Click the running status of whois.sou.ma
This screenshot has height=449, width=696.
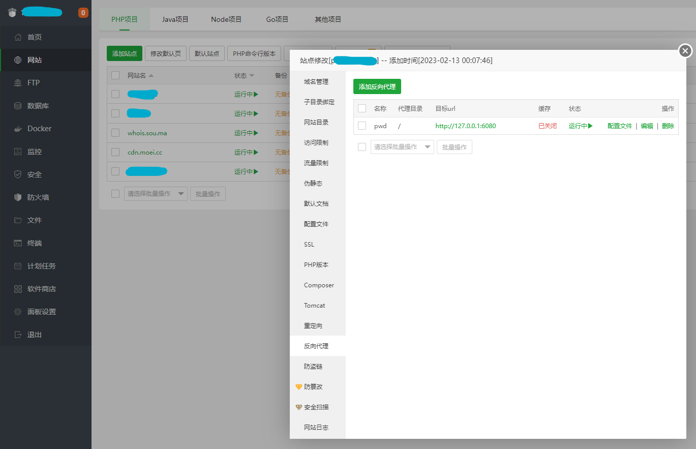pyautogui.click(x=247, y=133)
